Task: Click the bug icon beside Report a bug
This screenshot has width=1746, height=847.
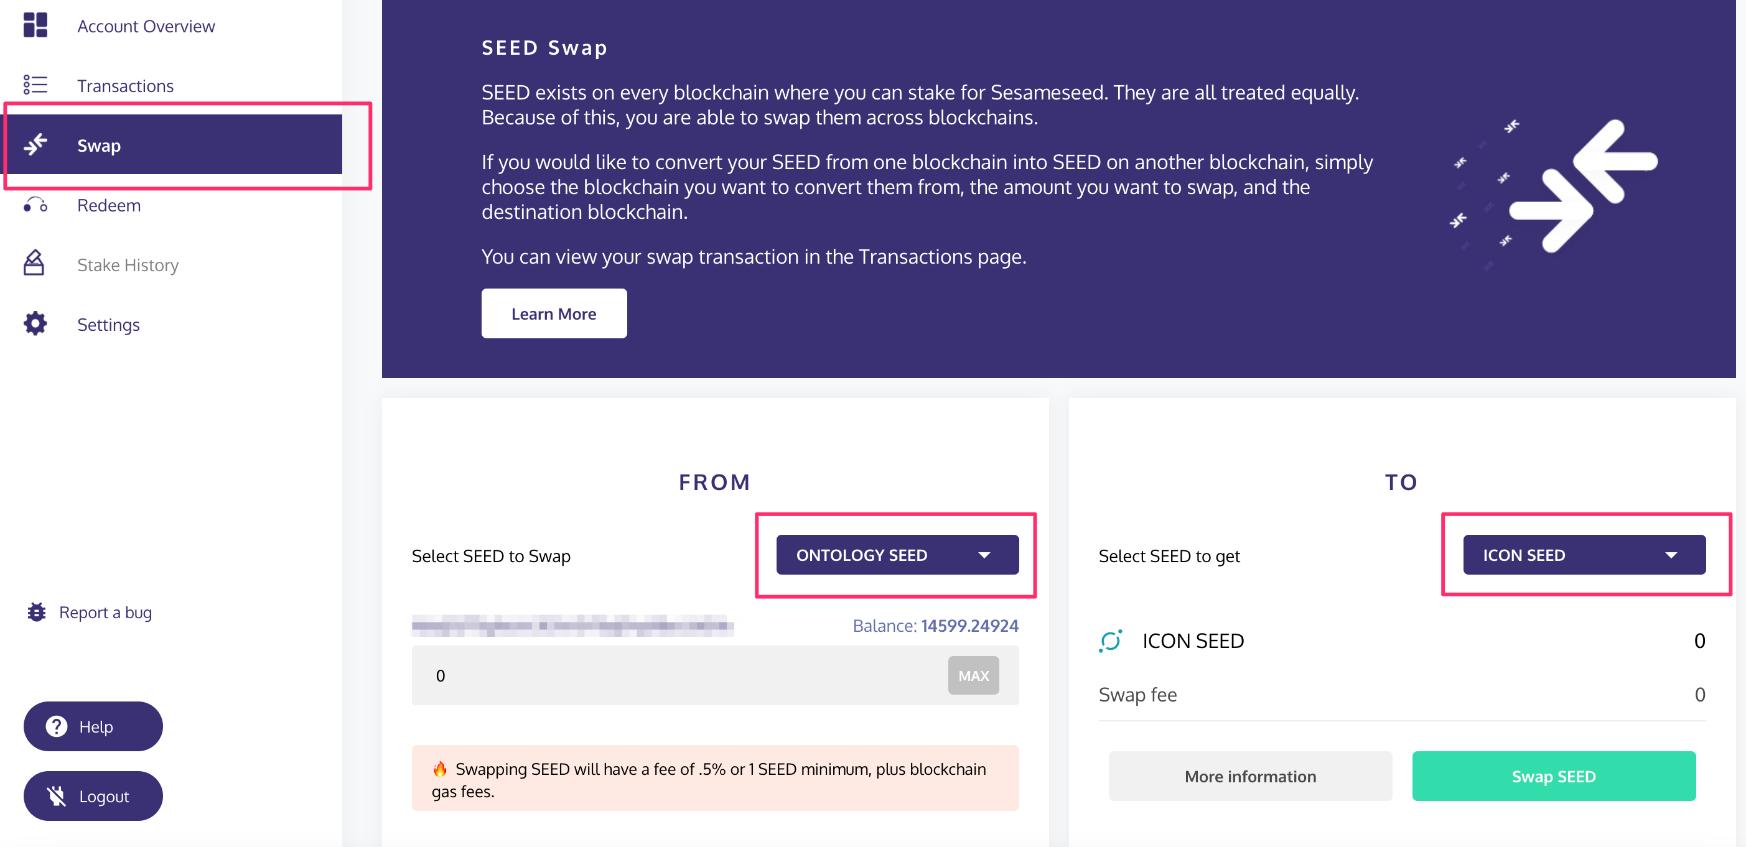Action: click(37, 612)
